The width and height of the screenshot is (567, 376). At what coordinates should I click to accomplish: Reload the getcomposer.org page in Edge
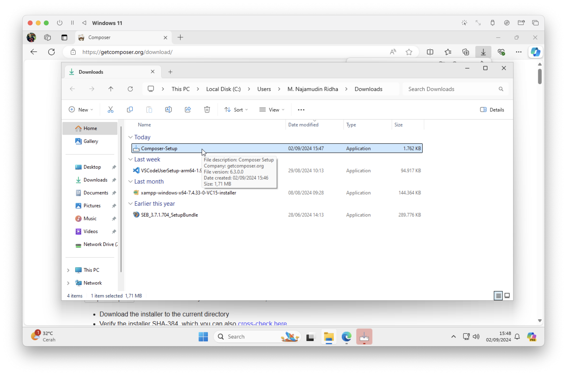[51, 52]
